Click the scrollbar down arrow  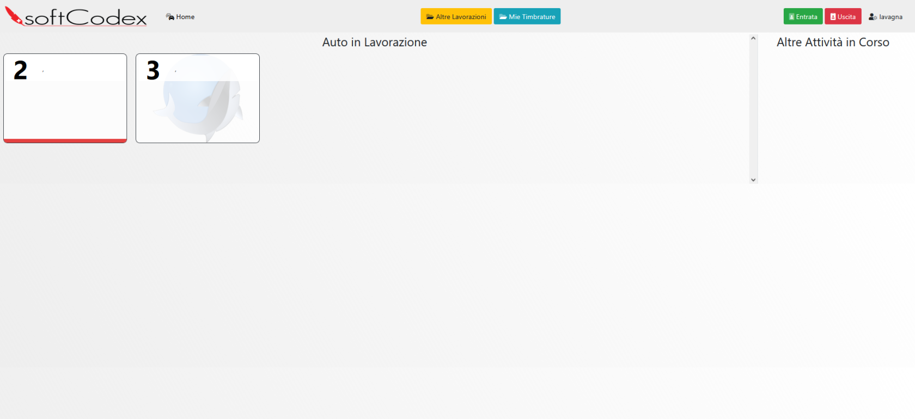(x=753, y=180)
